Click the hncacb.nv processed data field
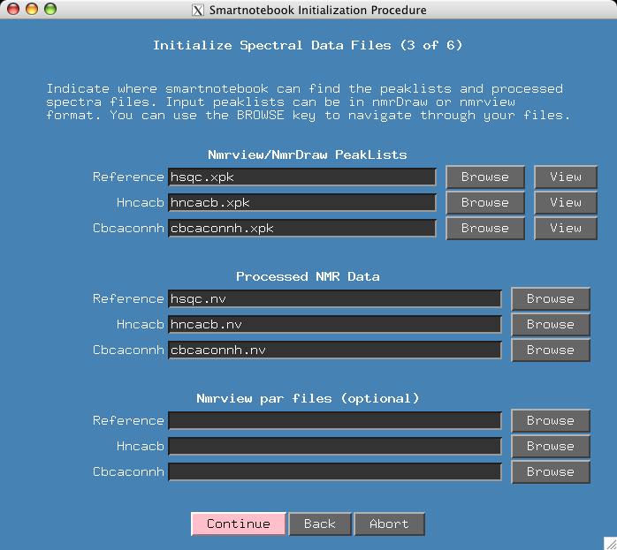617x550 pixels. pos(334,324)
